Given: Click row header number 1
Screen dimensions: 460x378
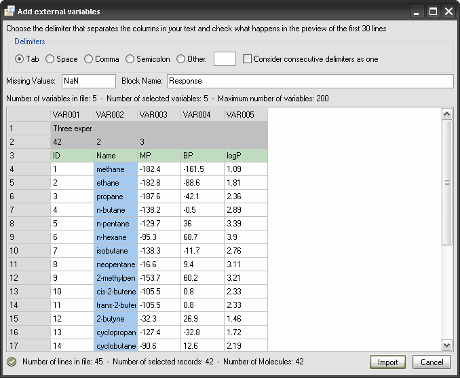Looking at the screenshot, I should [28, 128].
